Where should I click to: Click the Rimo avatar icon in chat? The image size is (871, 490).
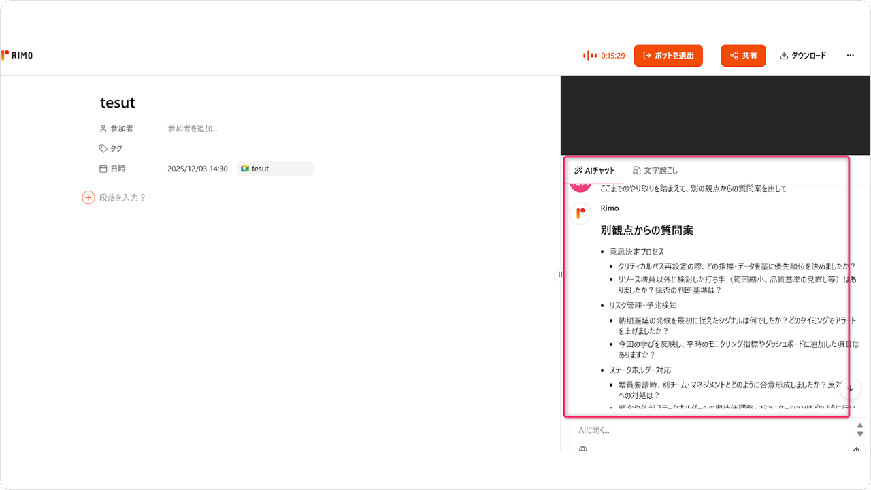[x=580, y=214]
